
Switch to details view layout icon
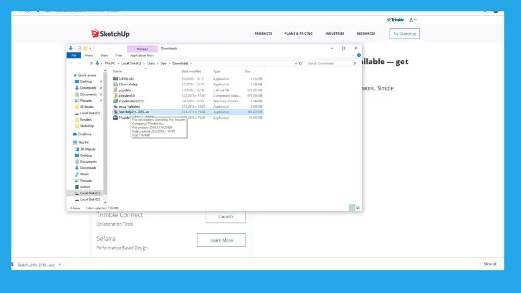pos(352,208)
